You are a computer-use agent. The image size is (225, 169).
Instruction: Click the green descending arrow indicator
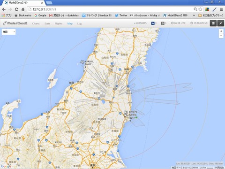(x=136, y=117)
